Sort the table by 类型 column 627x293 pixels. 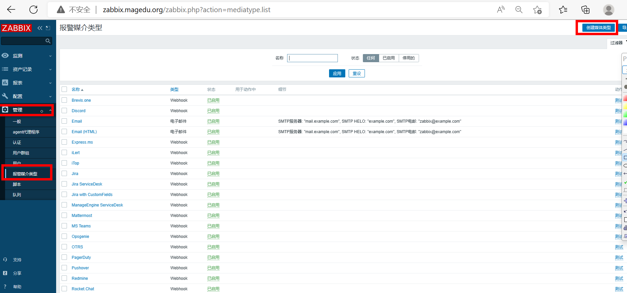coord(175,90)
